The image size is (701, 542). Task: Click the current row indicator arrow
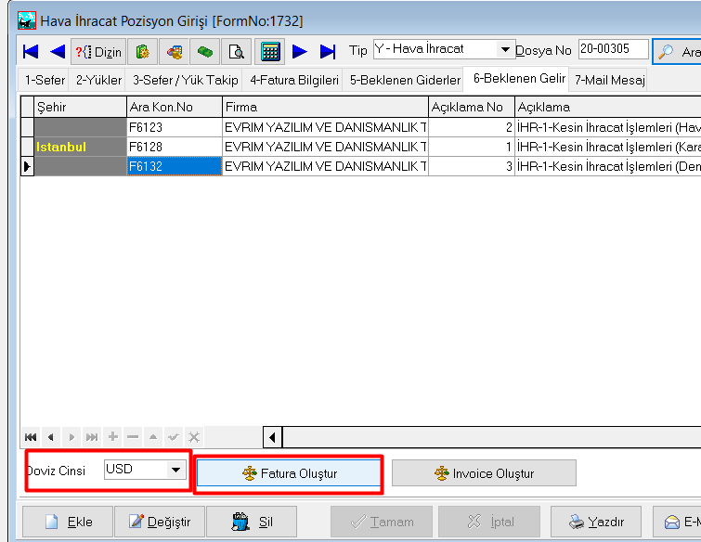click(x=27, y=166)
